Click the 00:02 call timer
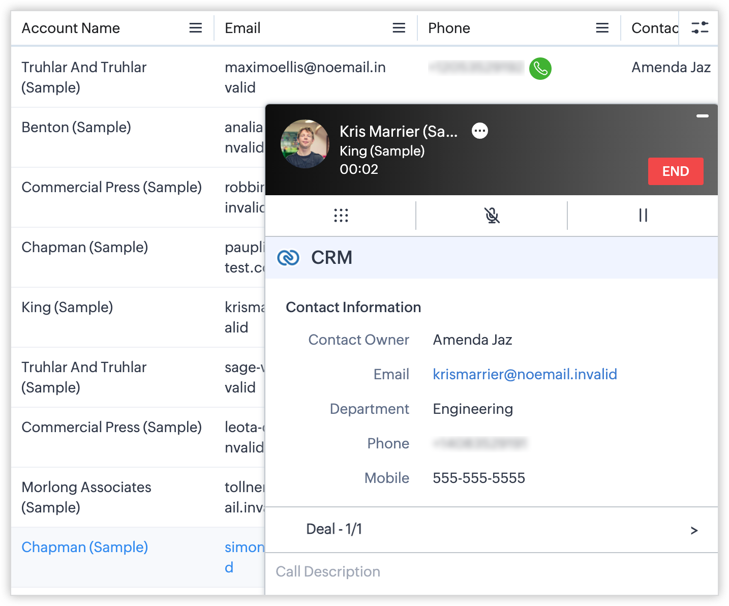The image size is (729, 606). click(x=359, y=169)
